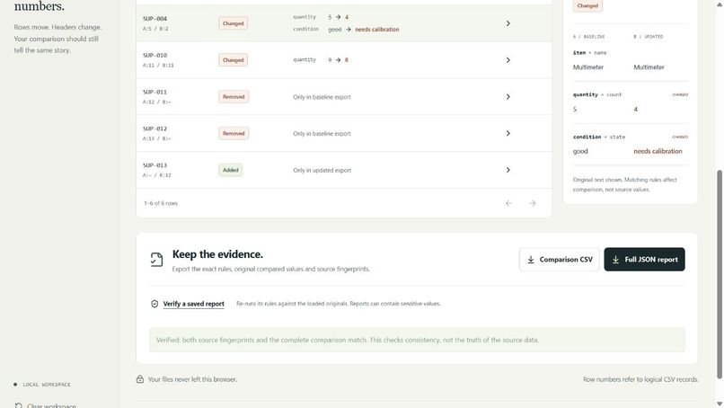Select the SUP-010 row identifier
The height and width of the screenshot is (408, 724).
coord(155,55)
